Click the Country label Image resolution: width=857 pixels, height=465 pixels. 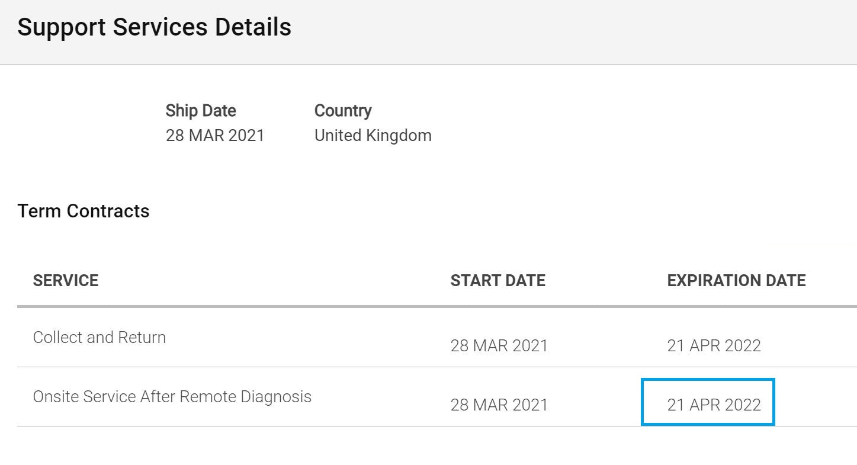(343, 111)
